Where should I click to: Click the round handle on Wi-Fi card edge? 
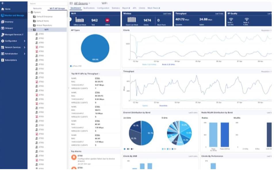point(70,19)
